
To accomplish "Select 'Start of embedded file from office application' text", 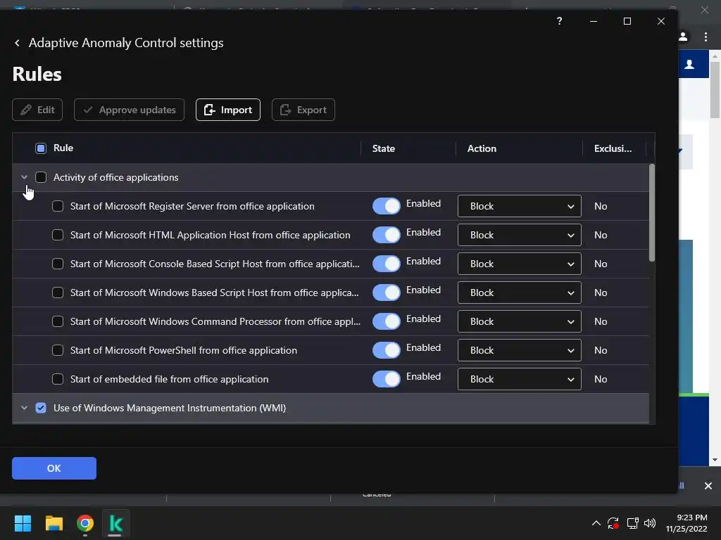I will (169, 379).
